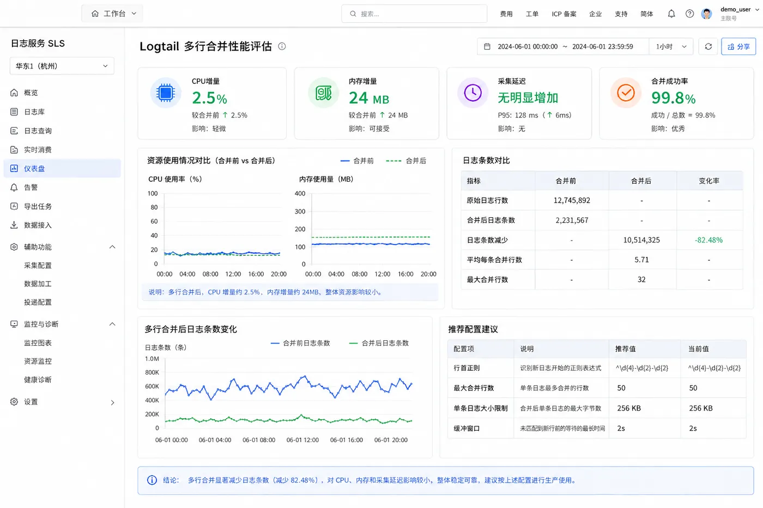This screenshot has height=508, width=763.
Task: Open 资源监控 in sidebar
Action: pos(38,362)
